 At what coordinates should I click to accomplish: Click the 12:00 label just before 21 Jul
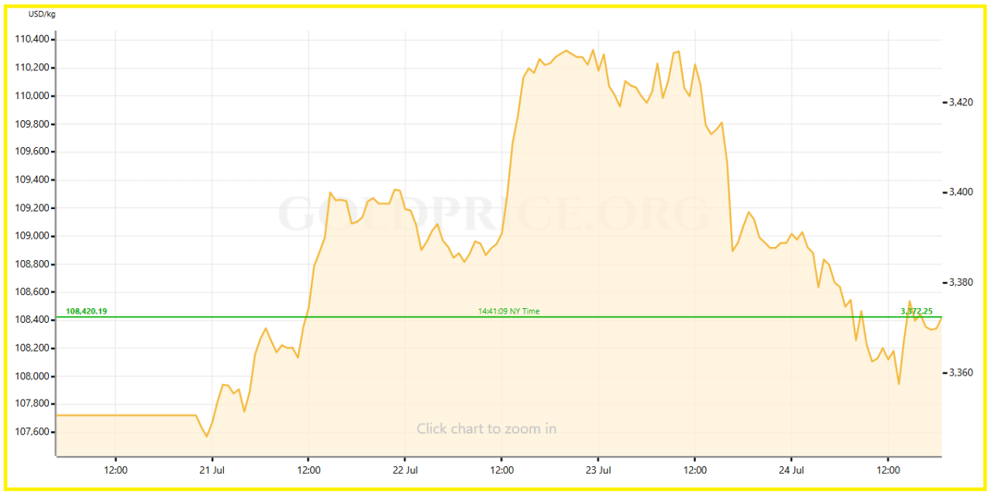[115, 470]
